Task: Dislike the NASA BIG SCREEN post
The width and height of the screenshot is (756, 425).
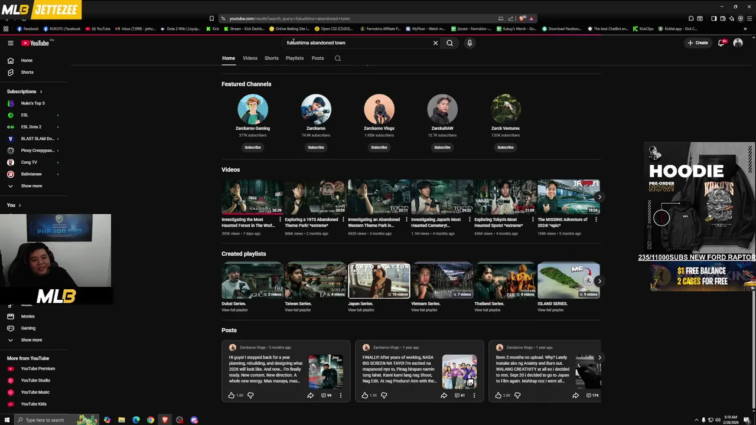Action: click(x=384, y=395)
